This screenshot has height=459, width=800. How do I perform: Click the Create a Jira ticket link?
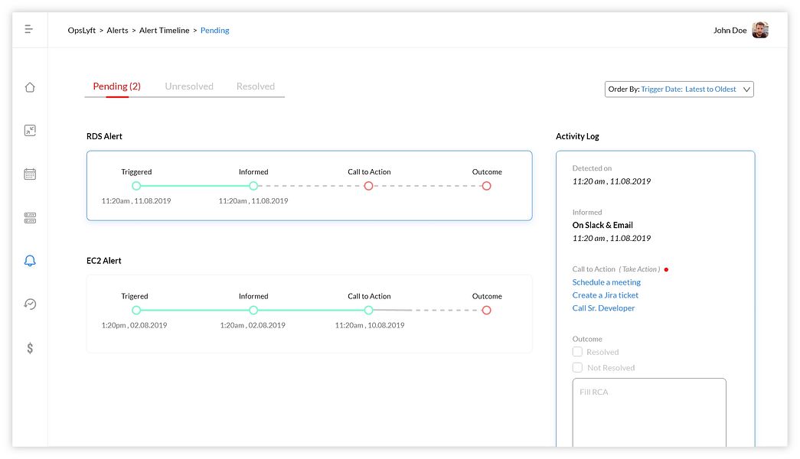[x=606, y=295]
